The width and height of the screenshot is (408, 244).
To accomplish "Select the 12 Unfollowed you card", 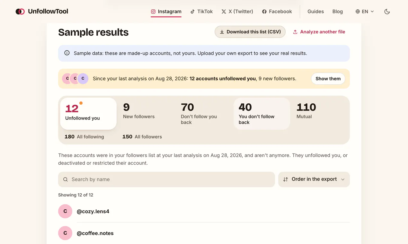I will point(88,114).
